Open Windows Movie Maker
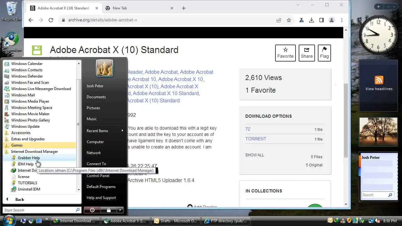 point(30,114)
